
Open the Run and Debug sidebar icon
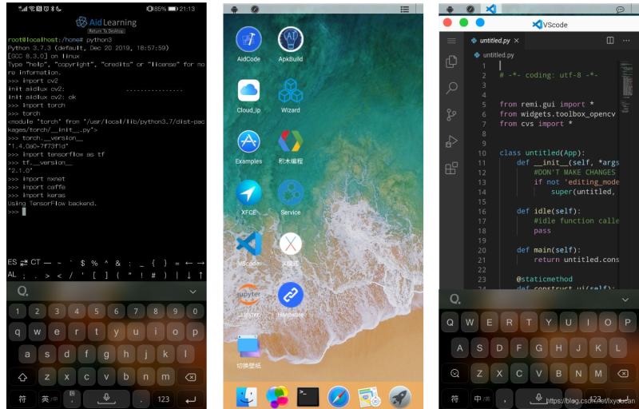[x=451, y=141]
